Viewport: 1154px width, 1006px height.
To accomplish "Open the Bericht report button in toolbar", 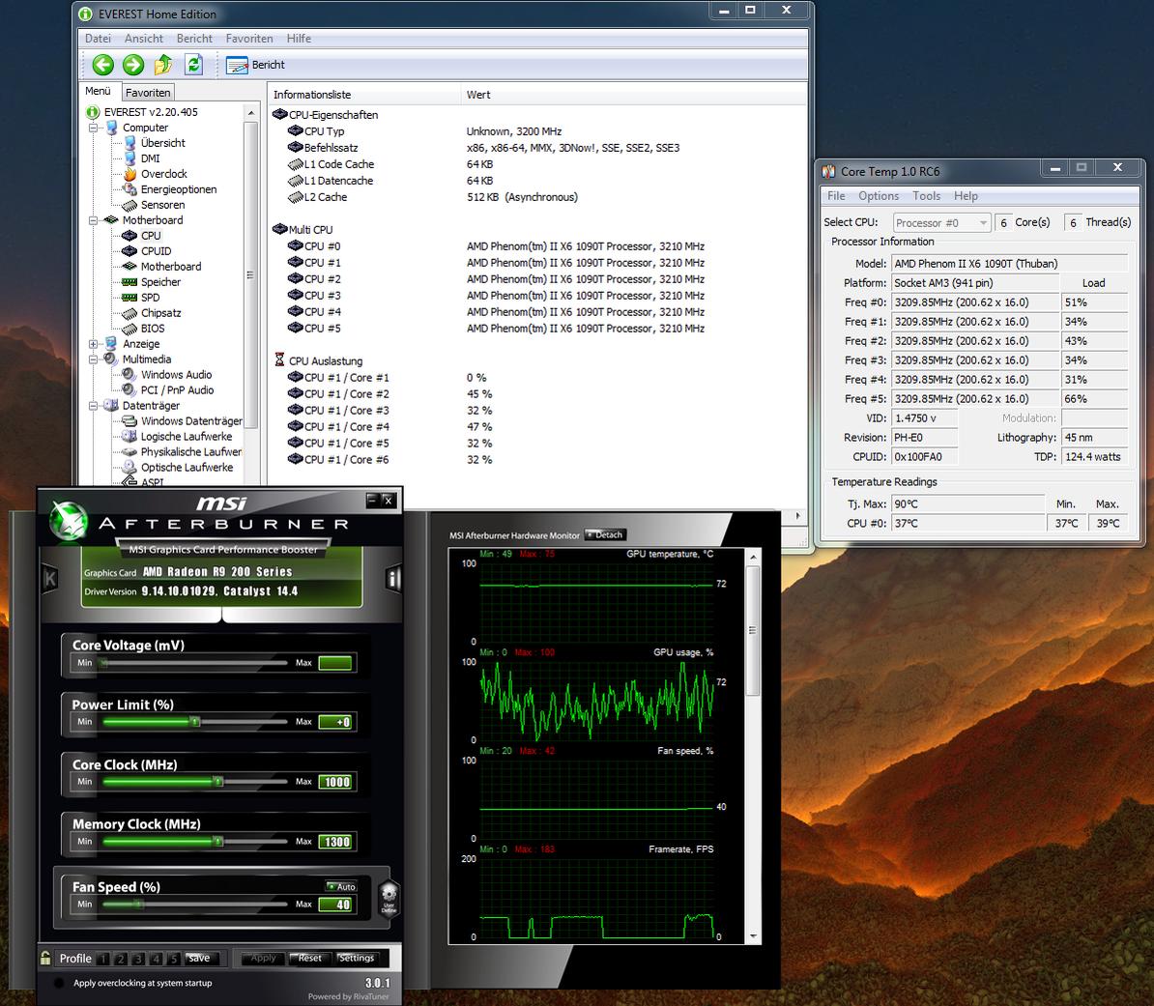I will (x=255, y=65).
